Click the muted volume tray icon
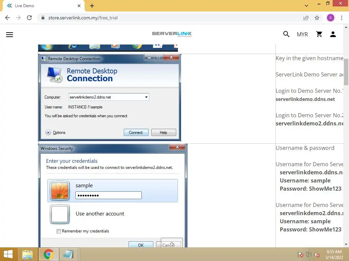This screenshot has height=261, width=349. (x=317, y=255)
